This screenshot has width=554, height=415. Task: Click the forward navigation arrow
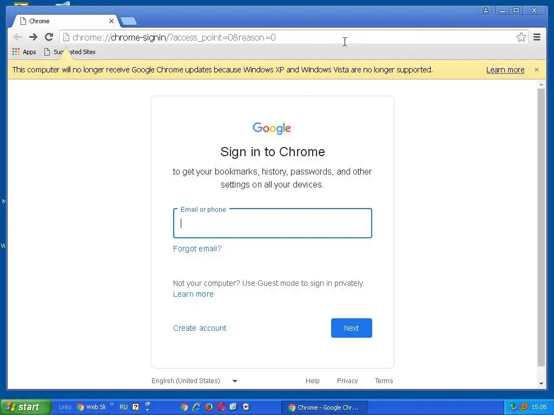point(33,37)
